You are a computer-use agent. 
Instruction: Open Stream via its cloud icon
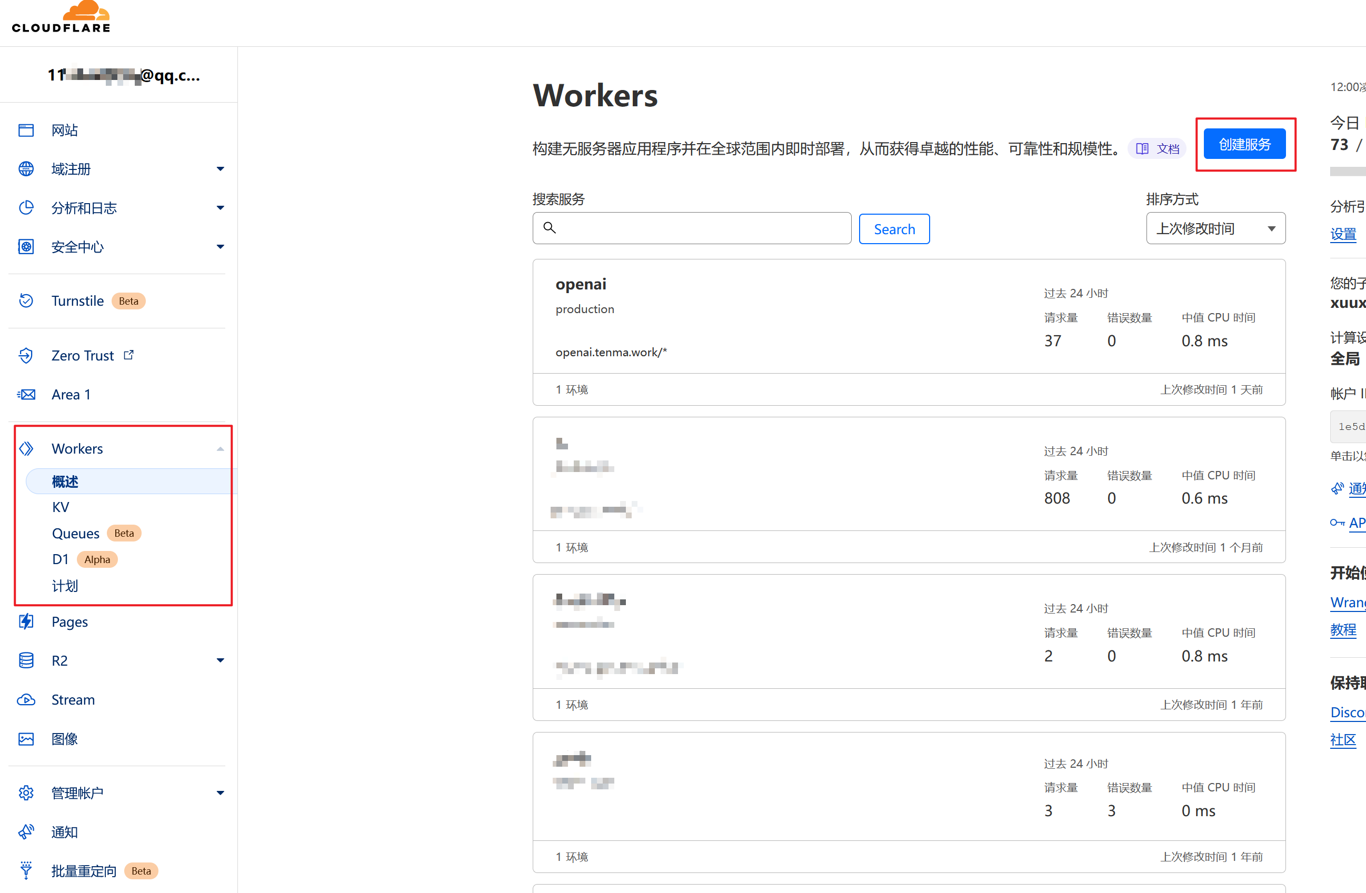pos(26,699)
